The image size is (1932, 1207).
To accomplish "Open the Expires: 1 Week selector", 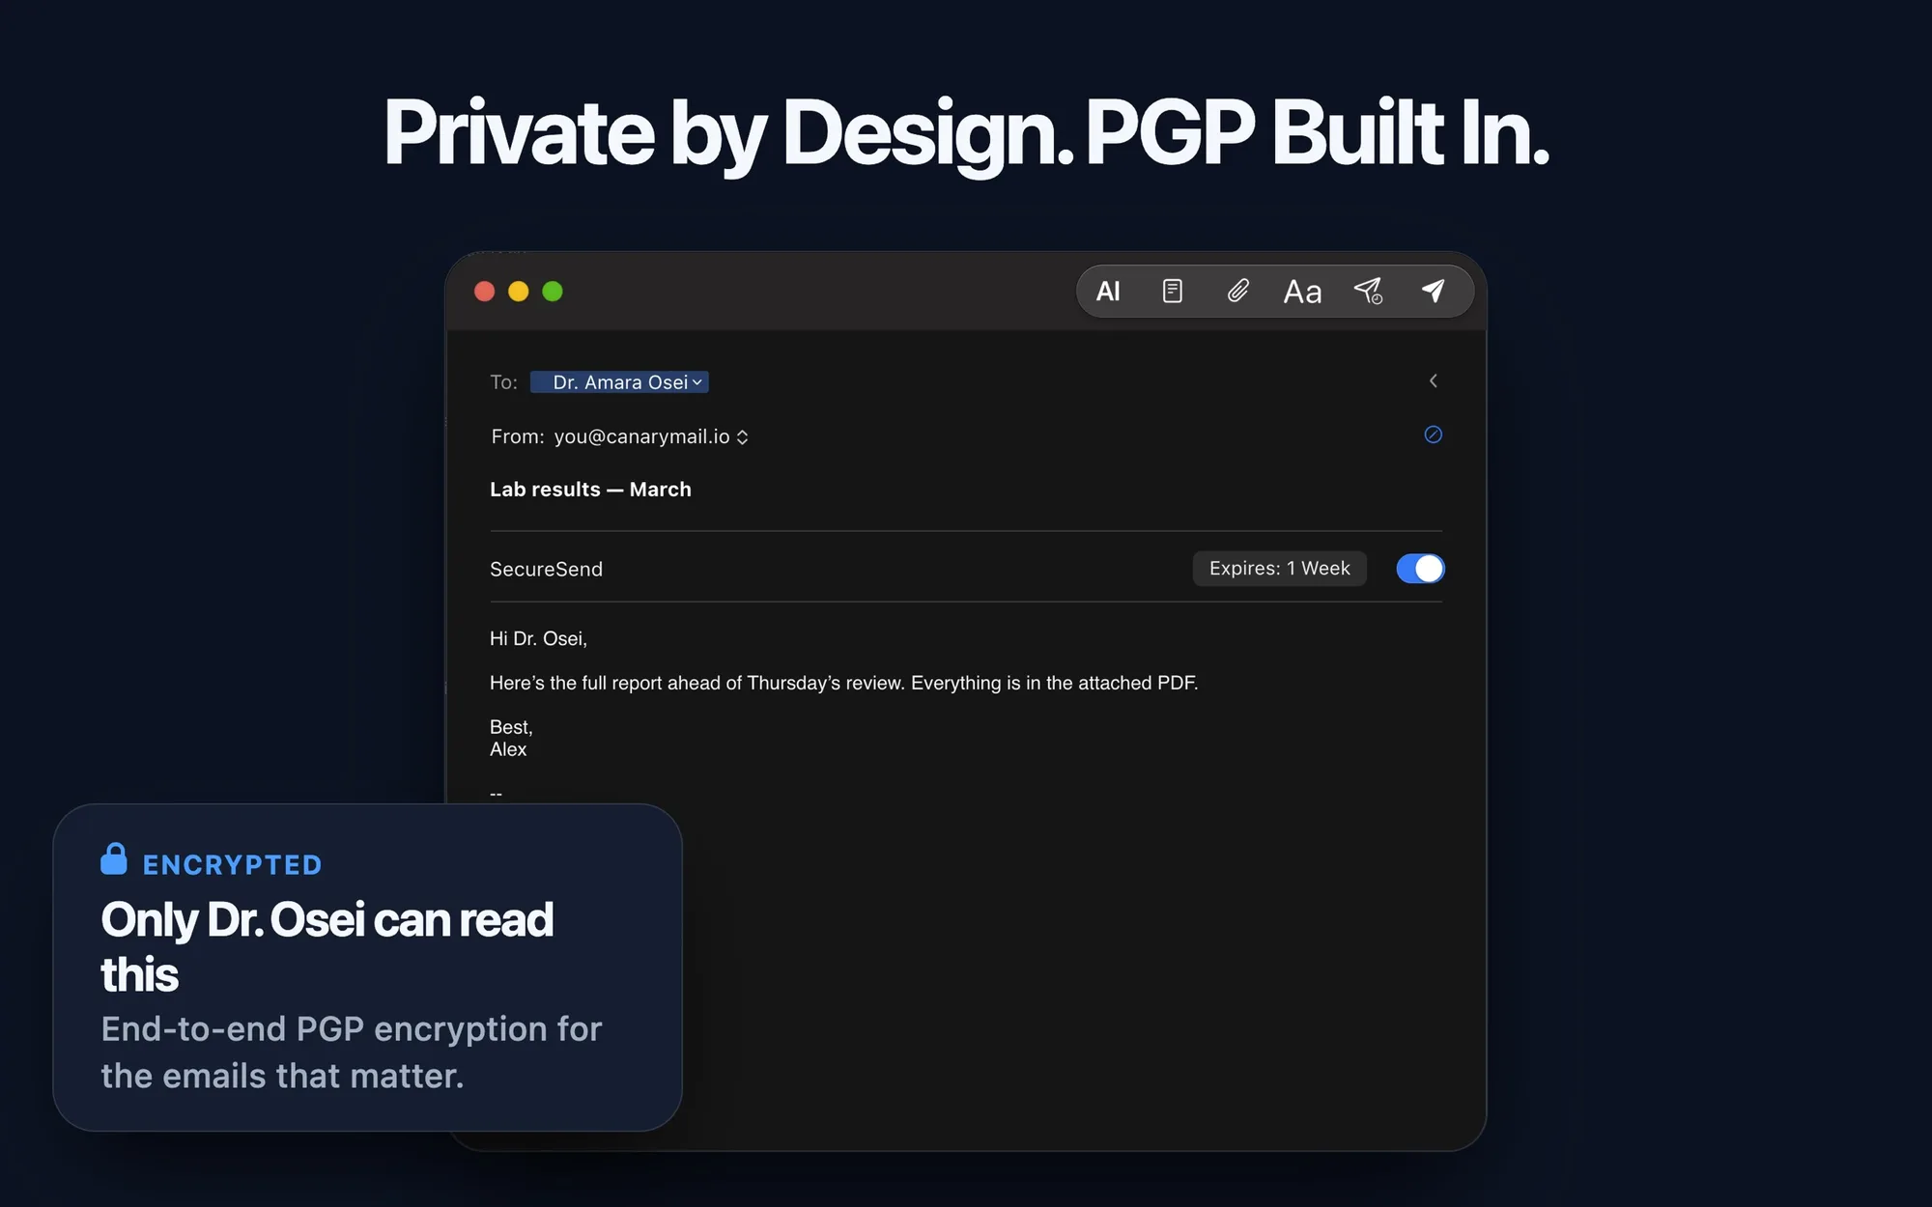I will tap(1279, 569).
